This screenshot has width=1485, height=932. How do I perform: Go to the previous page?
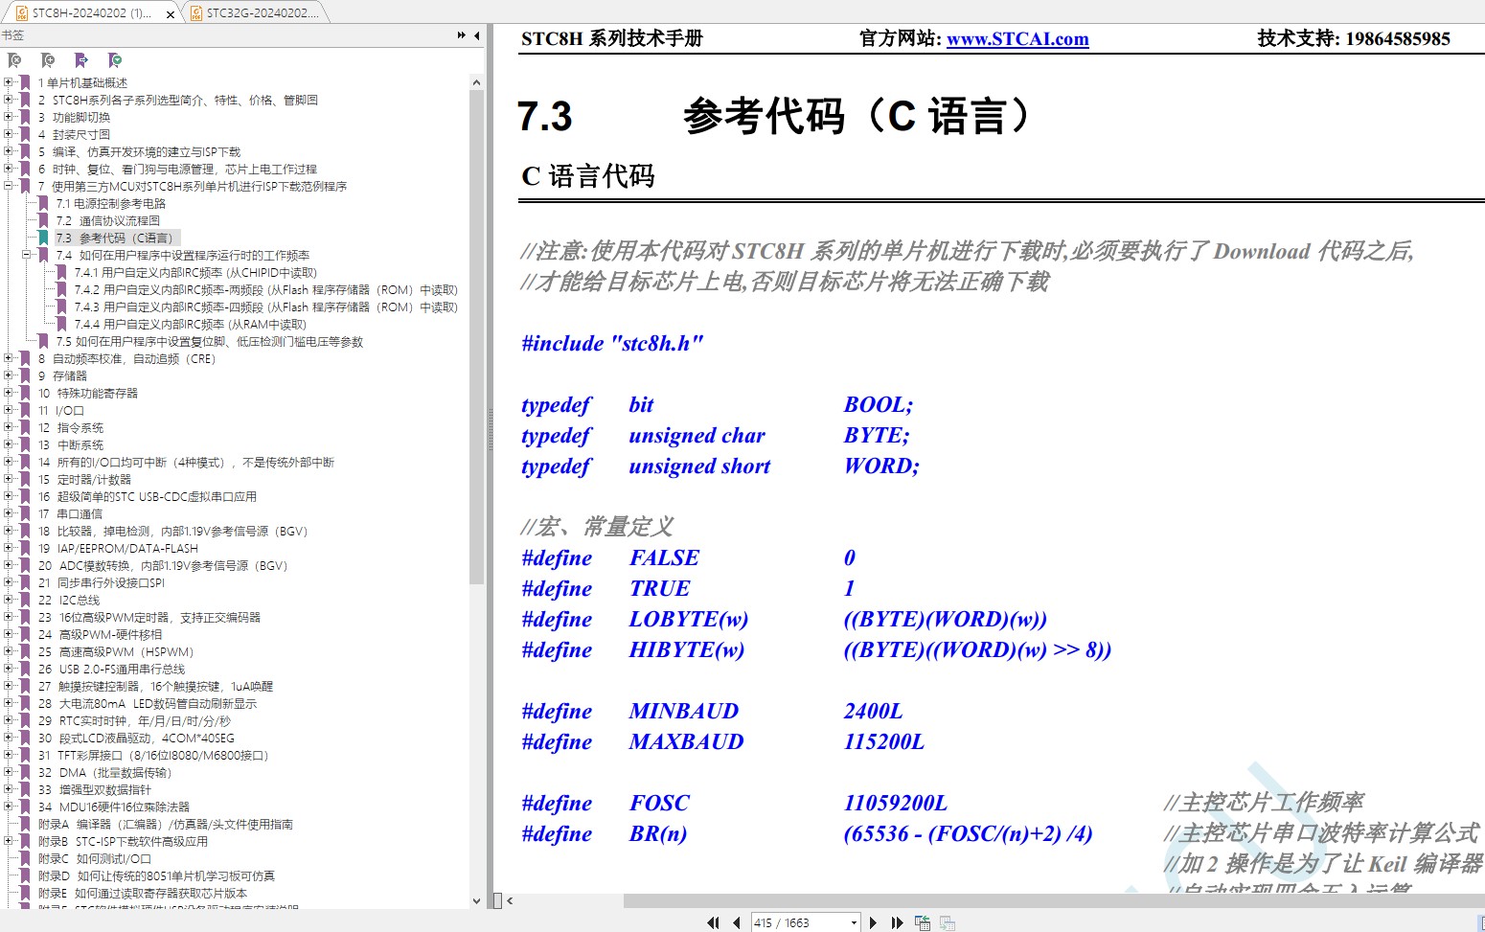click(736, 922)
